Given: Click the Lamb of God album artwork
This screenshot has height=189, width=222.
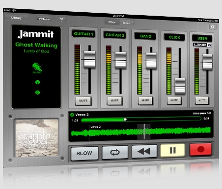Looking at the screenshot, I should coord(37,138).
